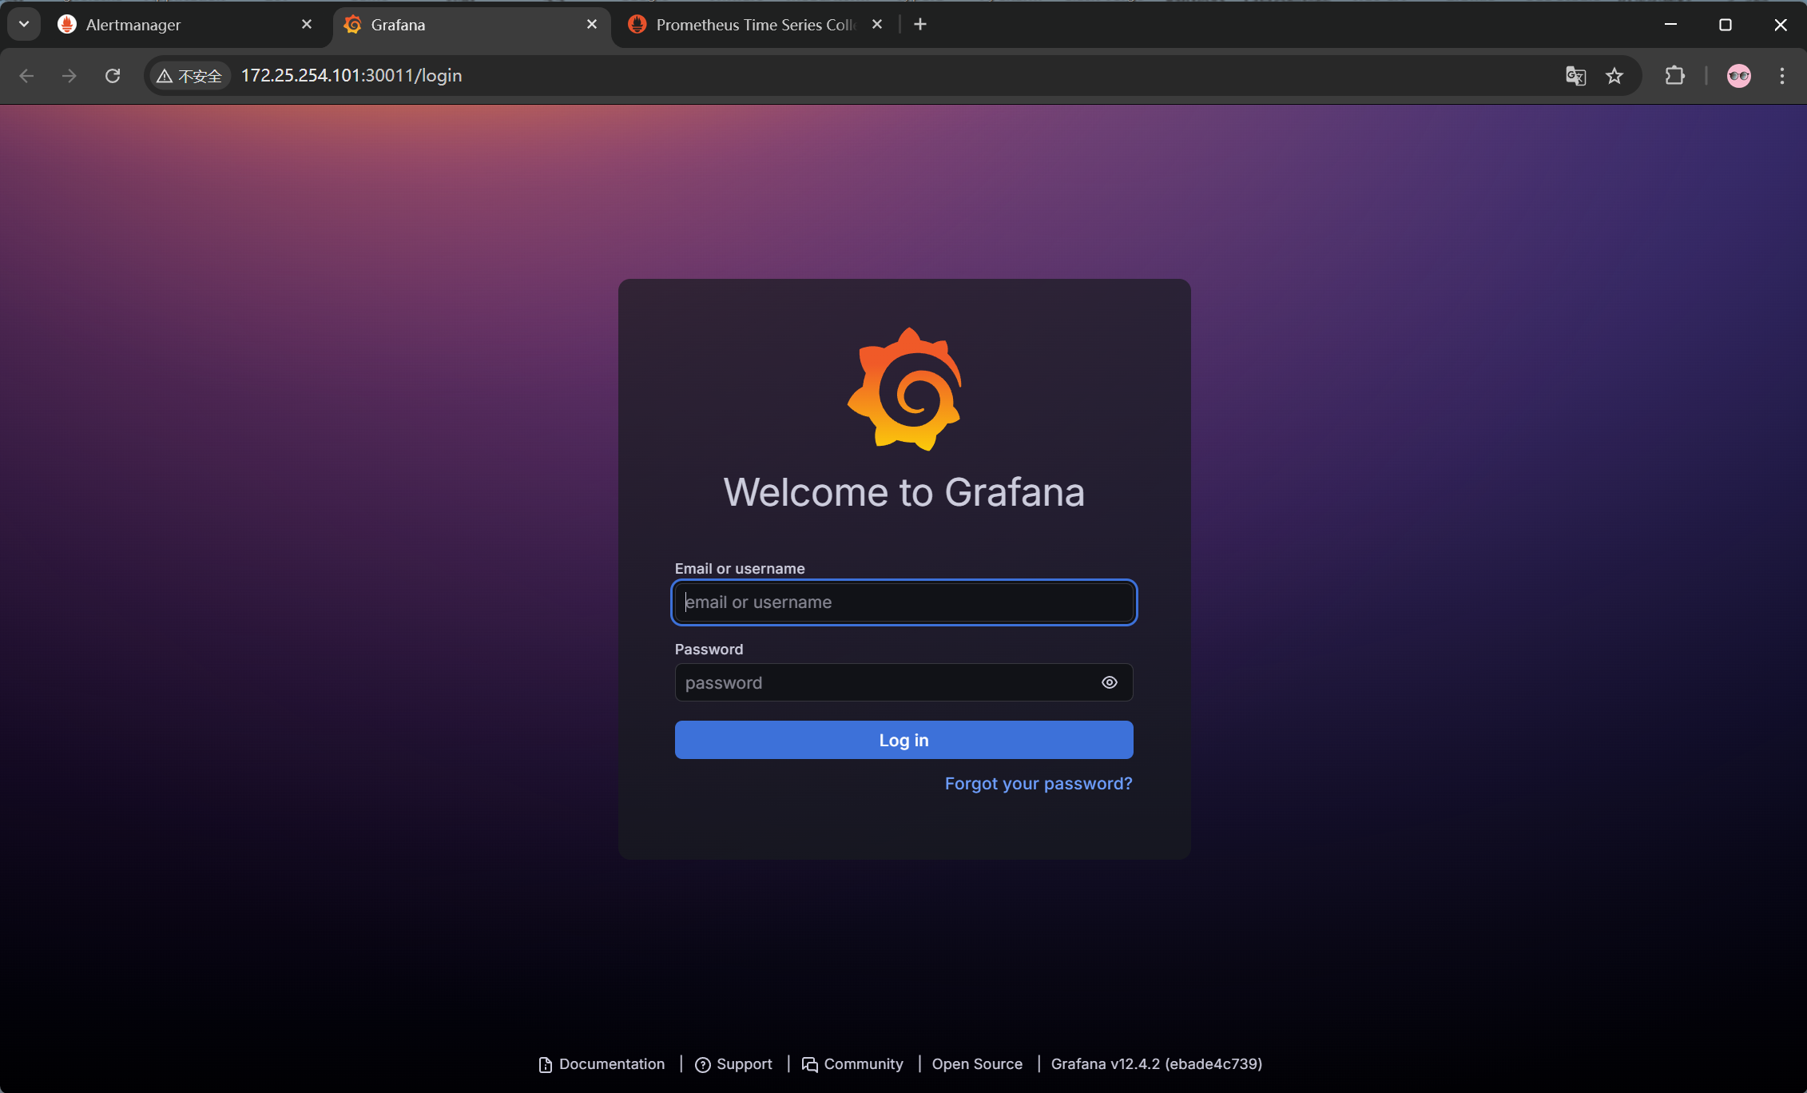The width and height of the screenshot is (1807, 1093).
Task: Go forward in browser history
Action: point(69,76)
